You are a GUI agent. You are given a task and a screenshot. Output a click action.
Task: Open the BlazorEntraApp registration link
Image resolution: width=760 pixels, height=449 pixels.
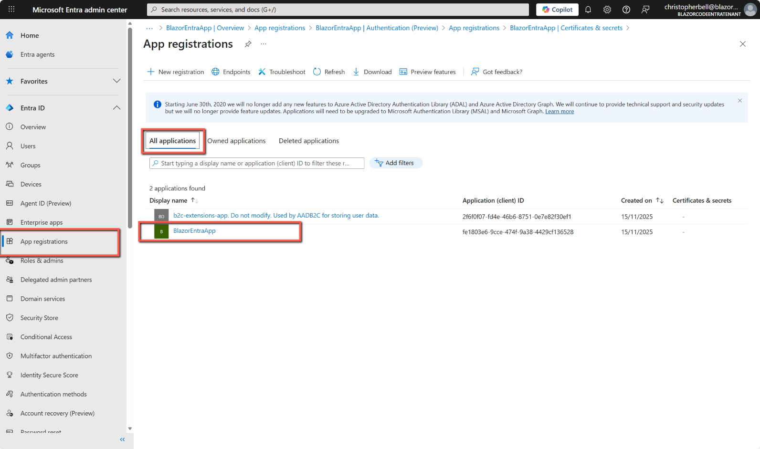pyautogui.click(x=194, y=231)
